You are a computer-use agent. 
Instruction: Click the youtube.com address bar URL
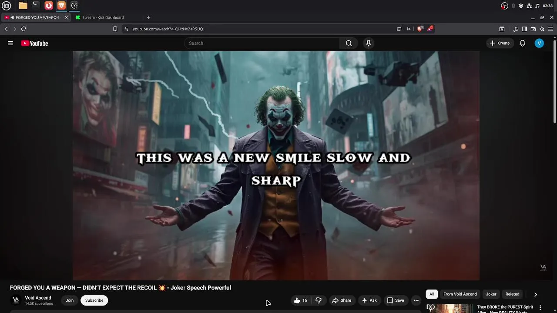168,29
